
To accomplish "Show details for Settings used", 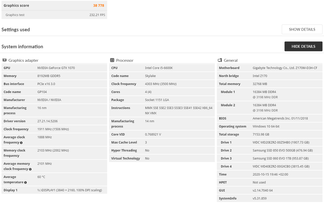I will click(302, 29).
